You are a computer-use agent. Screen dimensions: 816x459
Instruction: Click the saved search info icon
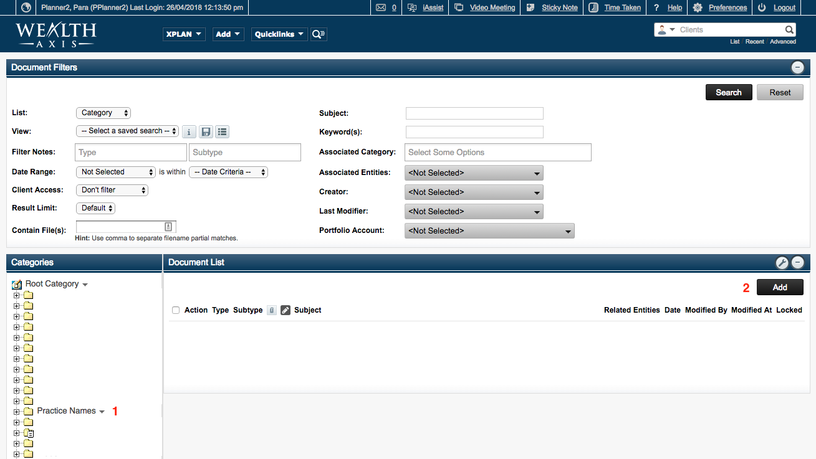pos(190,131)
